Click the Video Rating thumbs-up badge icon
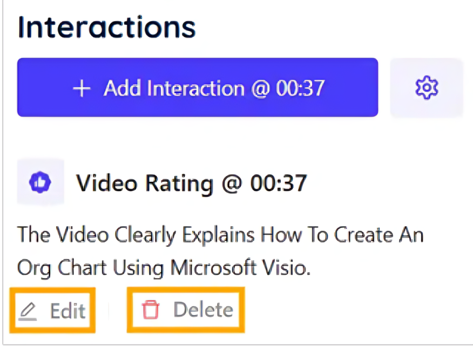473x346 pixels. (x=40, y=182)
